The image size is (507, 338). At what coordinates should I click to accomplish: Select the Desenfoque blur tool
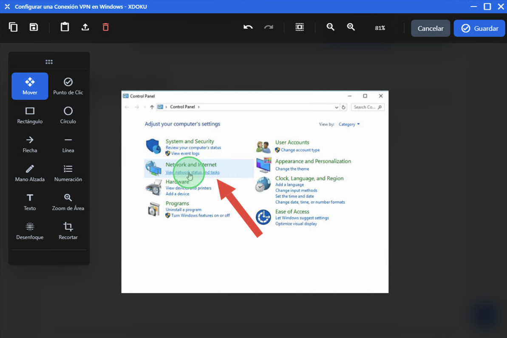[30, 231]
